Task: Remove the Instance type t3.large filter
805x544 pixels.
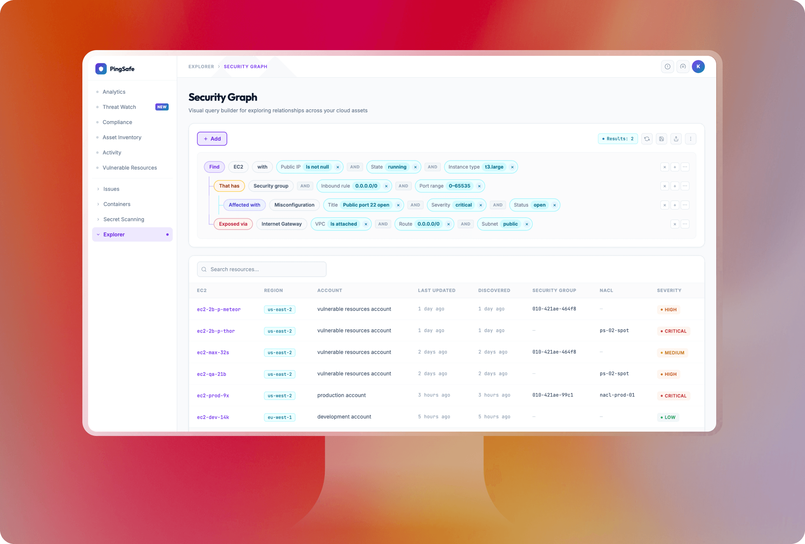Action: [512, 167]
